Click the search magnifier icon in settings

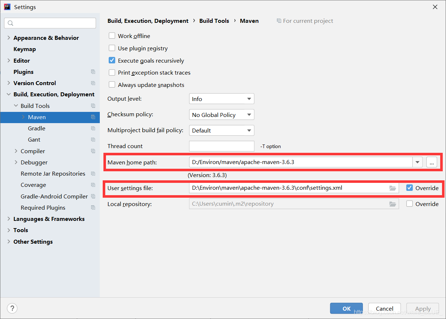tap(10, 23)
